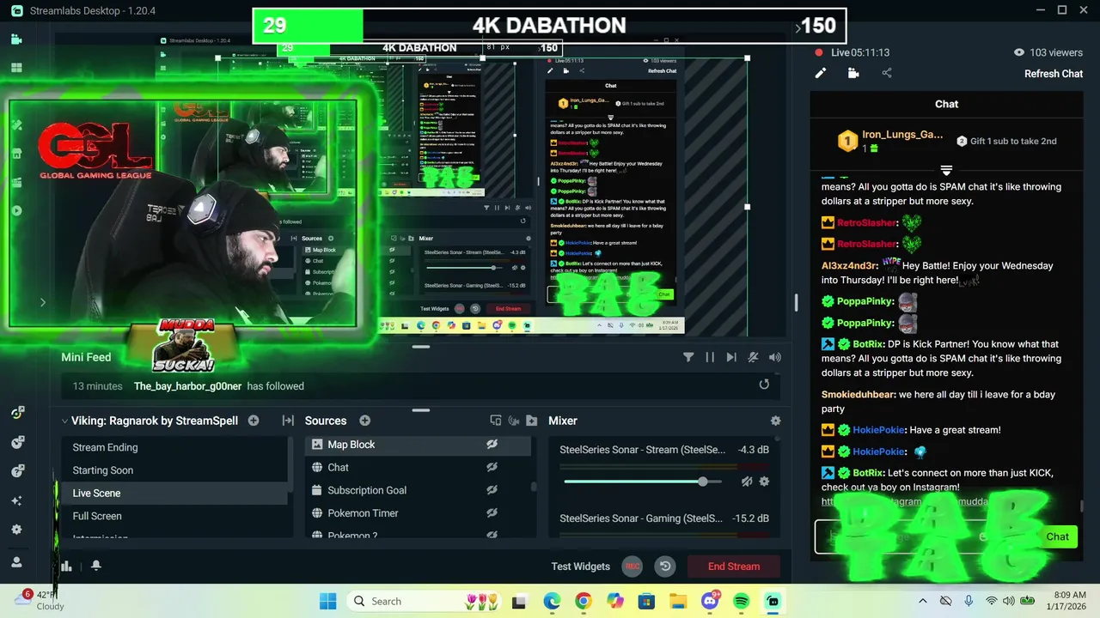This screenshot has height=618, width=1100.
Task: Mute SteelSeries Sonar Stream audio
Action: tap(747, 482)
